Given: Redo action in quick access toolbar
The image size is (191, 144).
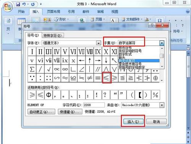Looking at the screenshot, I should pyautogui.click(x=33, y=4).
